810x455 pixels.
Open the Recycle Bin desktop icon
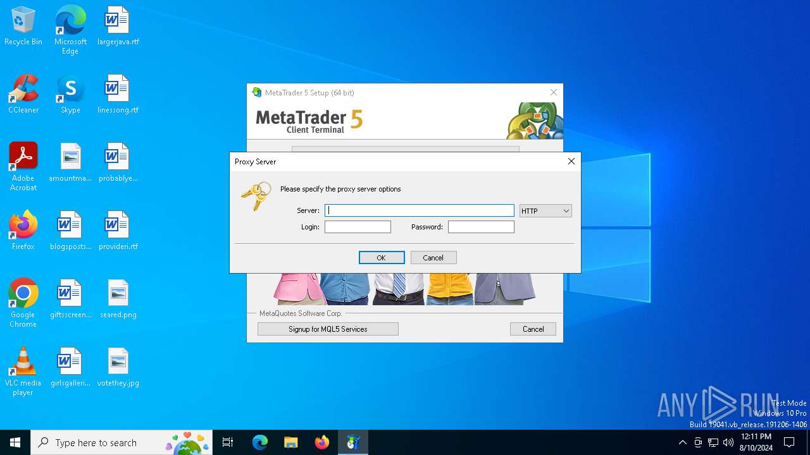click(x=23, y=27)
